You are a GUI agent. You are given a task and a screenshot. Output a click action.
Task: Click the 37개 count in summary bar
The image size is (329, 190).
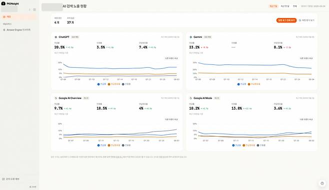70,22
